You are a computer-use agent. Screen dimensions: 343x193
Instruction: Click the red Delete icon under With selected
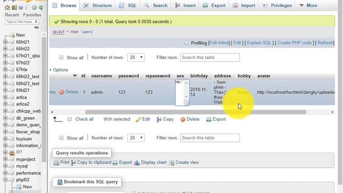click(x=183, y=120)
